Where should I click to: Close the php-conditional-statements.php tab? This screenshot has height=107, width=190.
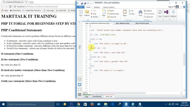point(111,23)
